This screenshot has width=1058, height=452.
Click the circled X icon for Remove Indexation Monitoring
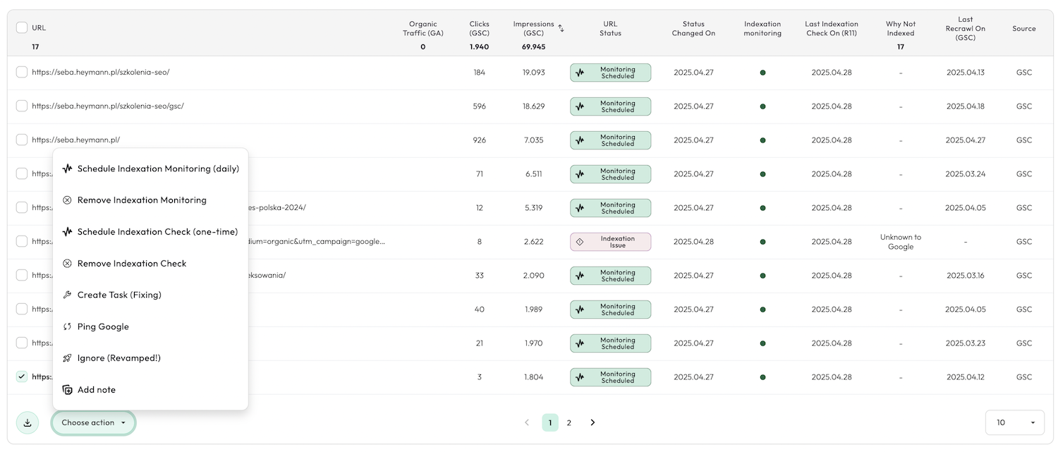click(67, 200)
